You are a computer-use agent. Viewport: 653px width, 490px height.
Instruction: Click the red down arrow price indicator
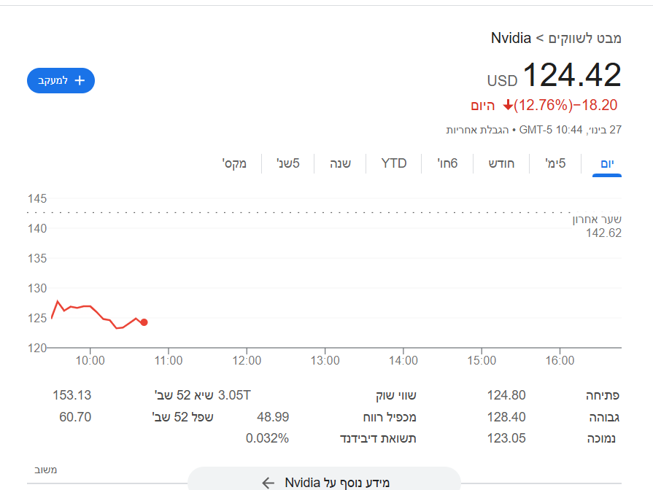point(509,106)
